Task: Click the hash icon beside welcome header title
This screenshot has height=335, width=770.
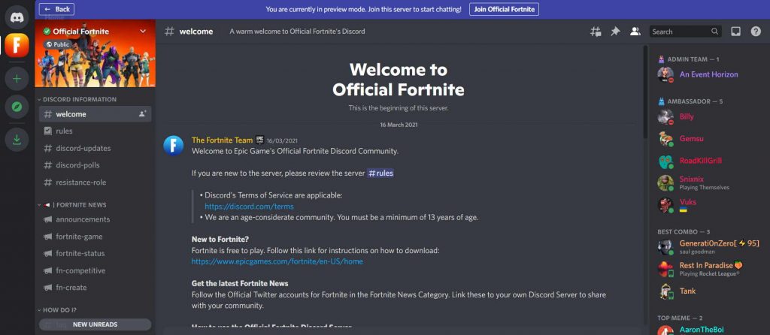Action: [x=169, y=32]
